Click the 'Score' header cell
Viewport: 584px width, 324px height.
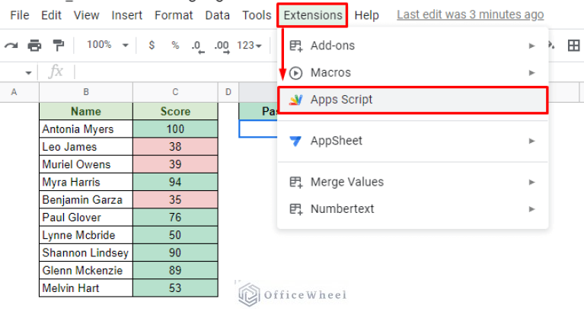point(175,111)
